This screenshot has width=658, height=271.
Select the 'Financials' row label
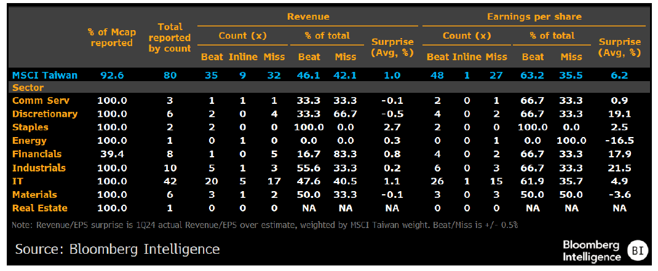coord(37,154)
